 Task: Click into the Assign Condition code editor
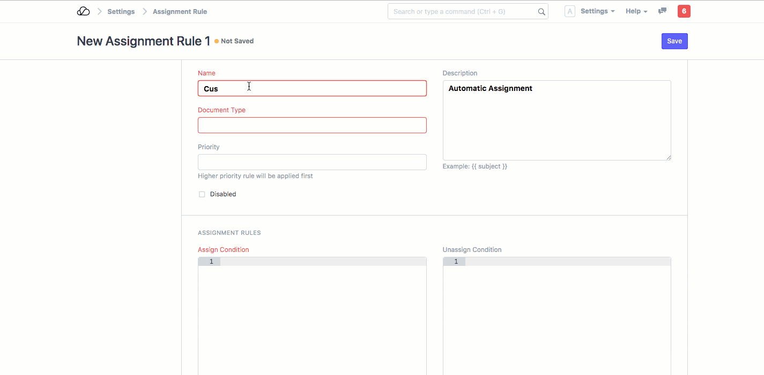[x=323, y=316]
